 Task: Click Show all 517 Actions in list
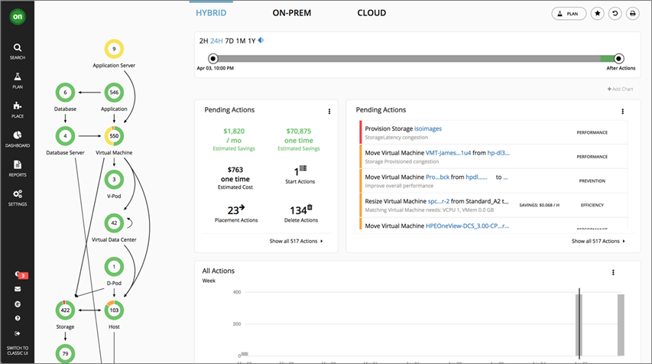click(598, 241)
